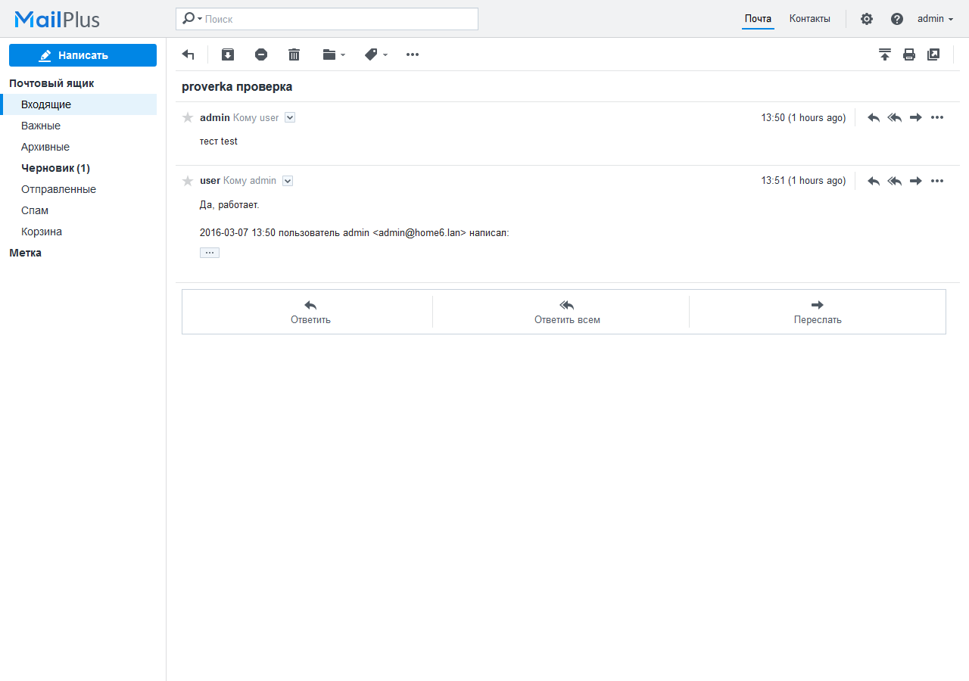Image resolution: width=969 pixels, height=681 pixels.
Task: Show the quoted text ellipsis button
Action: (210, 253)
